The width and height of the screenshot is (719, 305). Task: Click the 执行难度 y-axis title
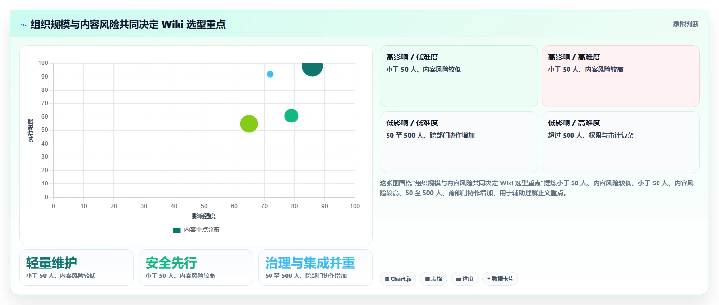point(30,130)
